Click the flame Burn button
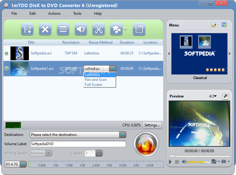 point(146,144)
